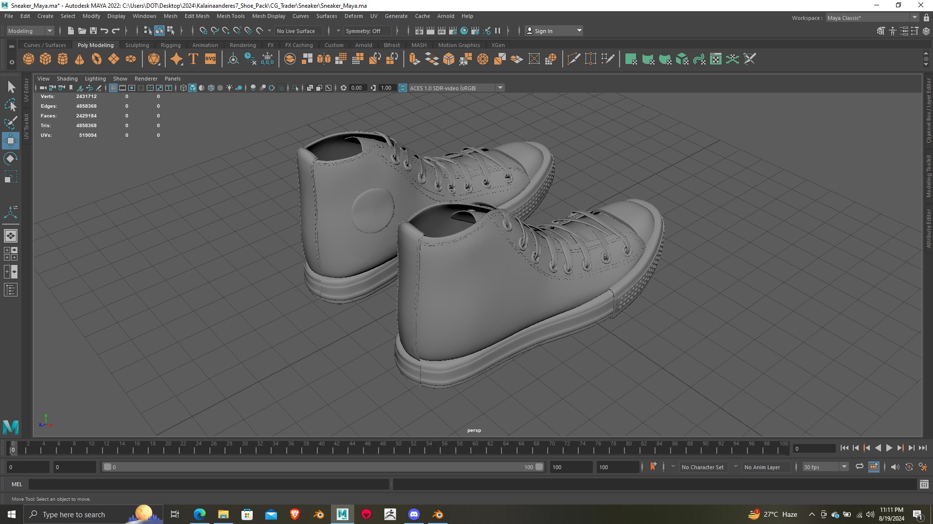Toggle the color management view transform button
Image resolution: width=933 pixels, height=524 pixels.
403,88
